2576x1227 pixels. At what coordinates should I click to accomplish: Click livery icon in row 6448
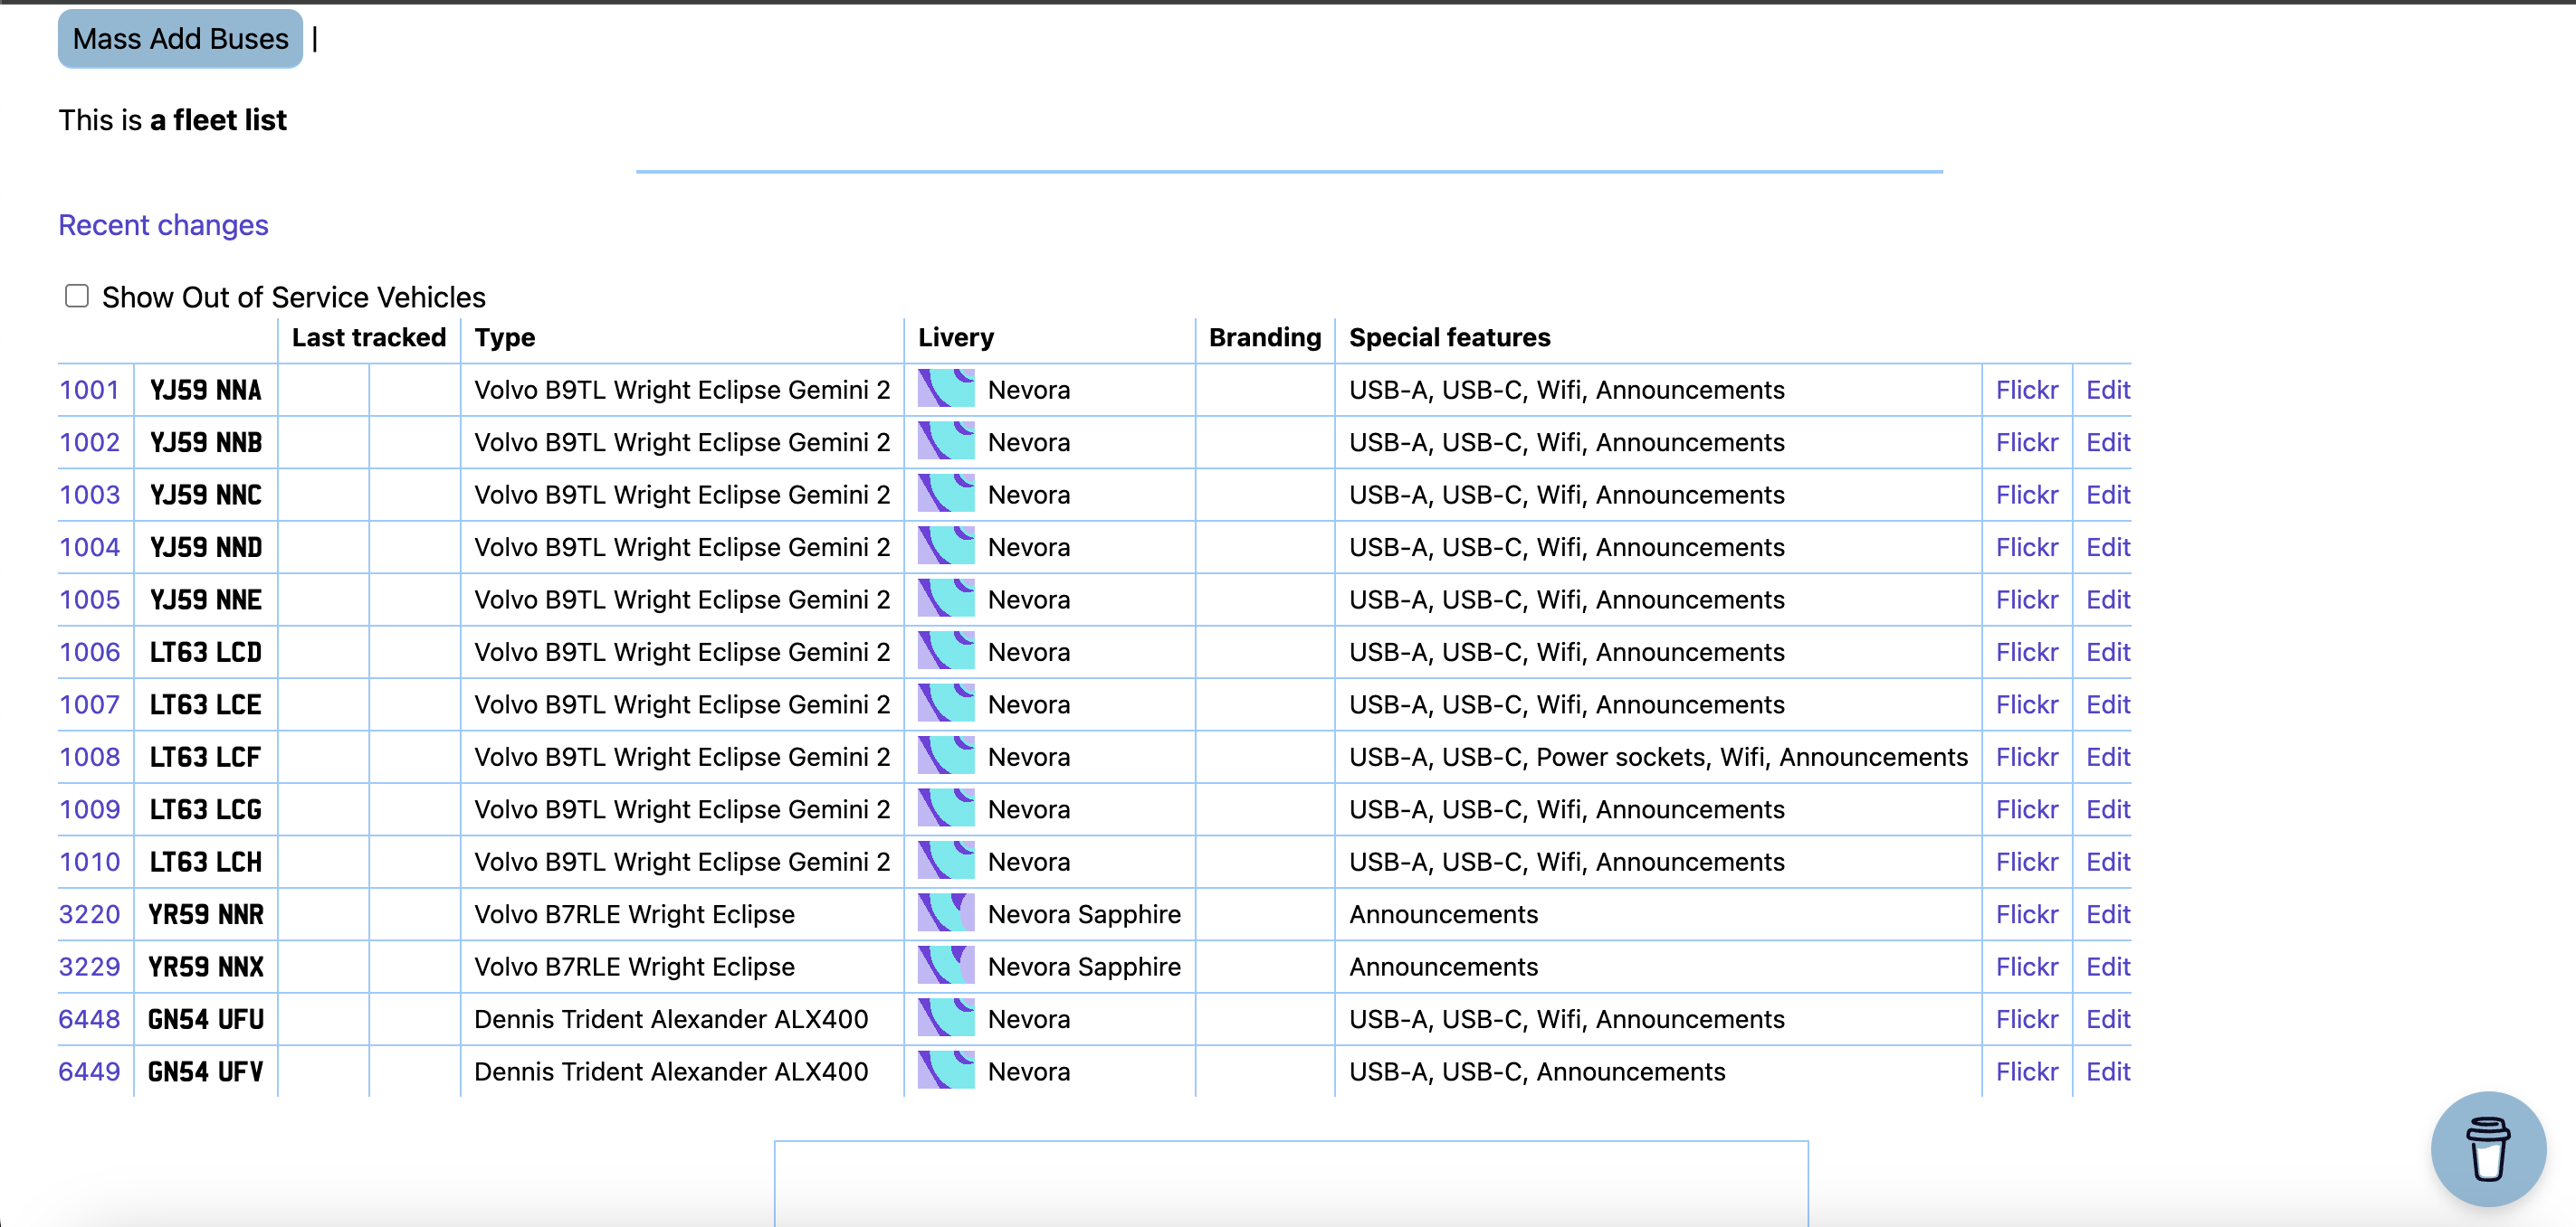click(946, 1018)
